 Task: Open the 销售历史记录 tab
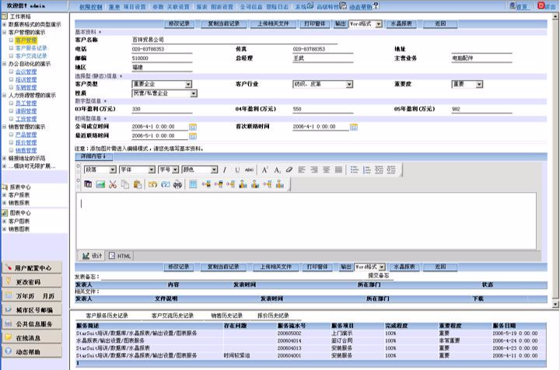pyautogui.click(x=227, y=316)
